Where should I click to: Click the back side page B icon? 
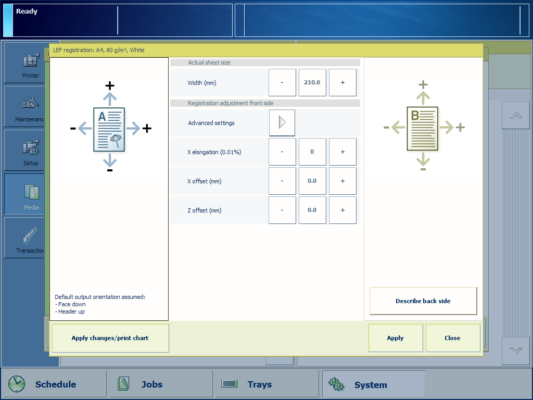tap(423, 129)
